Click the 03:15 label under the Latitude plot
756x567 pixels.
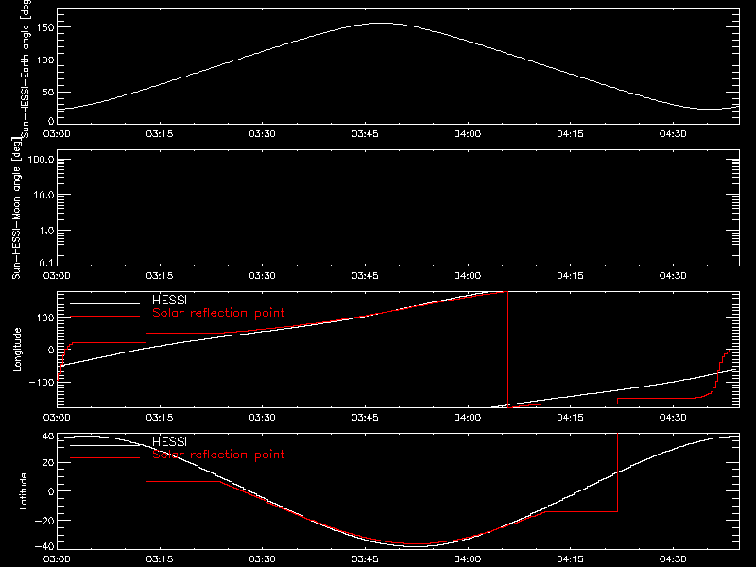coord(160,559)
